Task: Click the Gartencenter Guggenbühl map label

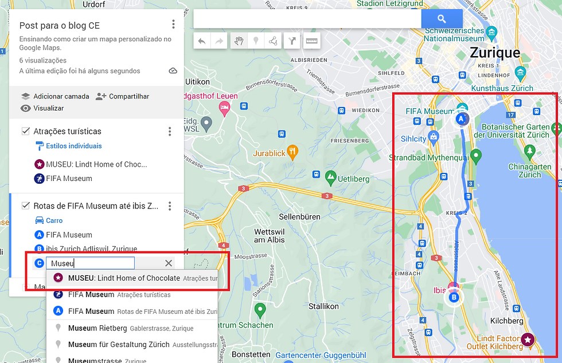Action: 321,355
